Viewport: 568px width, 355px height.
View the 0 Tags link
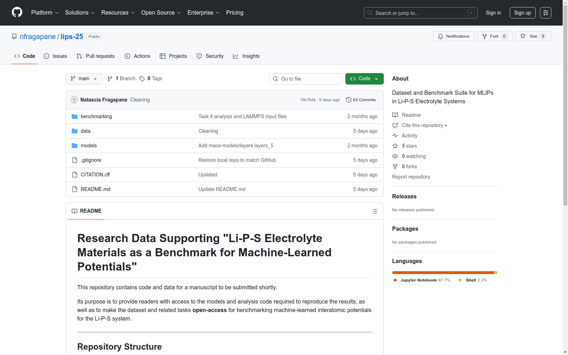tap(151, 79)
